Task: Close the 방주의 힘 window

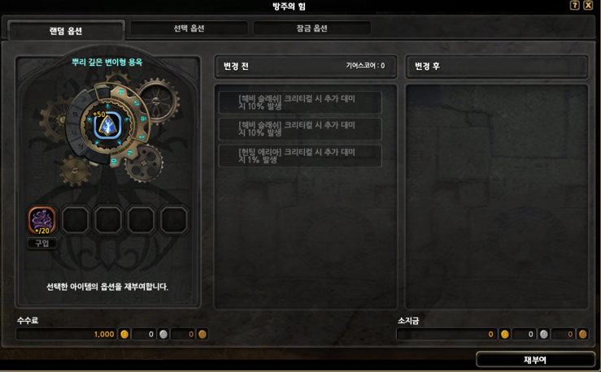Action: [x=588, y=5]
